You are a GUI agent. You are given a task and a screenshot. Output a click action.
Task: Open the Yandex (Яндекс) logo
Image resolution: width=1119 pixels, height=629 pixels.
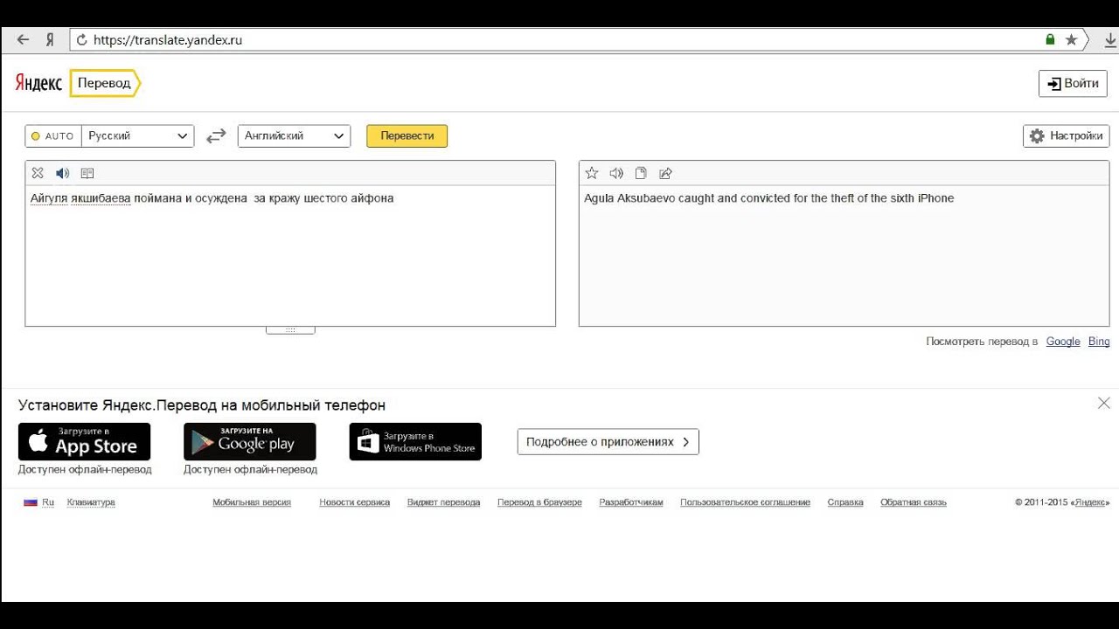38,83
